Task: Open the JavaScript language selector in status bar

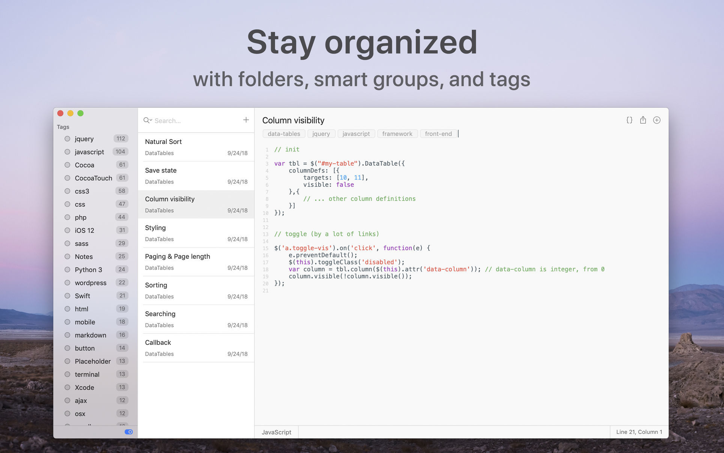Action: click(x=277, y=432)
